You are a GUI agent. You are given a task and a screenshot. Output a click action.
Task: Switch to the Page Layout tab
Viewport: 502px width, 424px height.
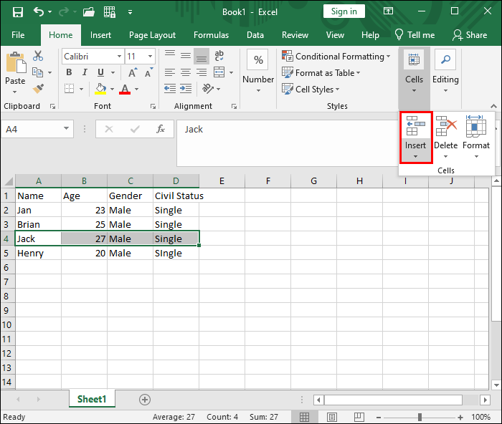(x=152, y=35)
